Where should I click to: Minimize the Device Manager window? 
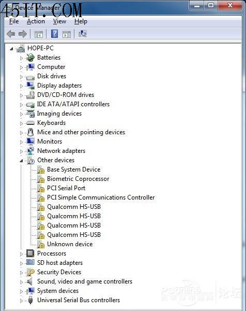(x=197, y=5)
